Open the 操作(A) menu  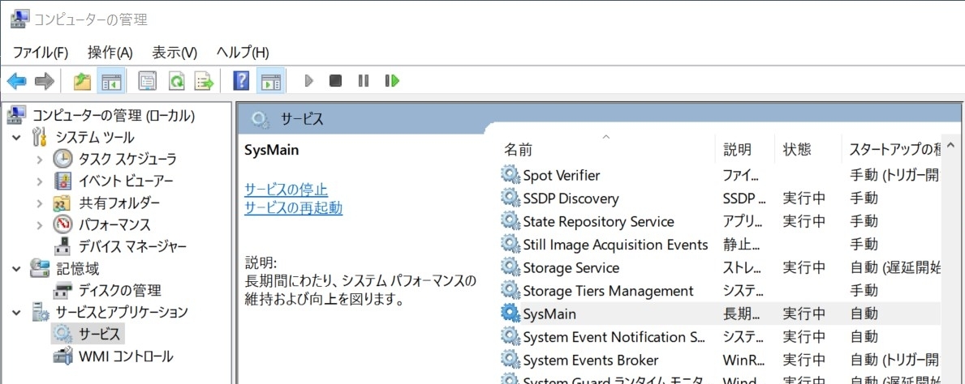click(x=110, y=52)
